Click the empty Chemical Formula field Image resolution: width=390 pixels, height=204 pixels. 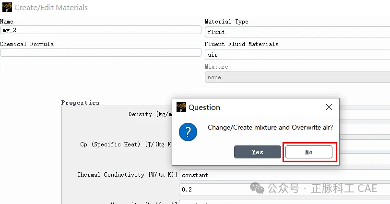coord(101,52)
